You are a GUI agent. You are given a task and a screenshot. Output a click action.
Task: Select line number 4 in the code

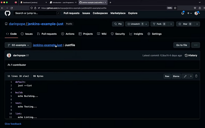(x=11, y=93)
